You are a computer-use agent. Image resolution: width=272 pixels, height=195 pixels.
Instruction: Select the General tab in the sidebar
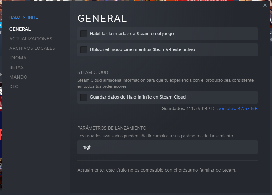(20, 29)
